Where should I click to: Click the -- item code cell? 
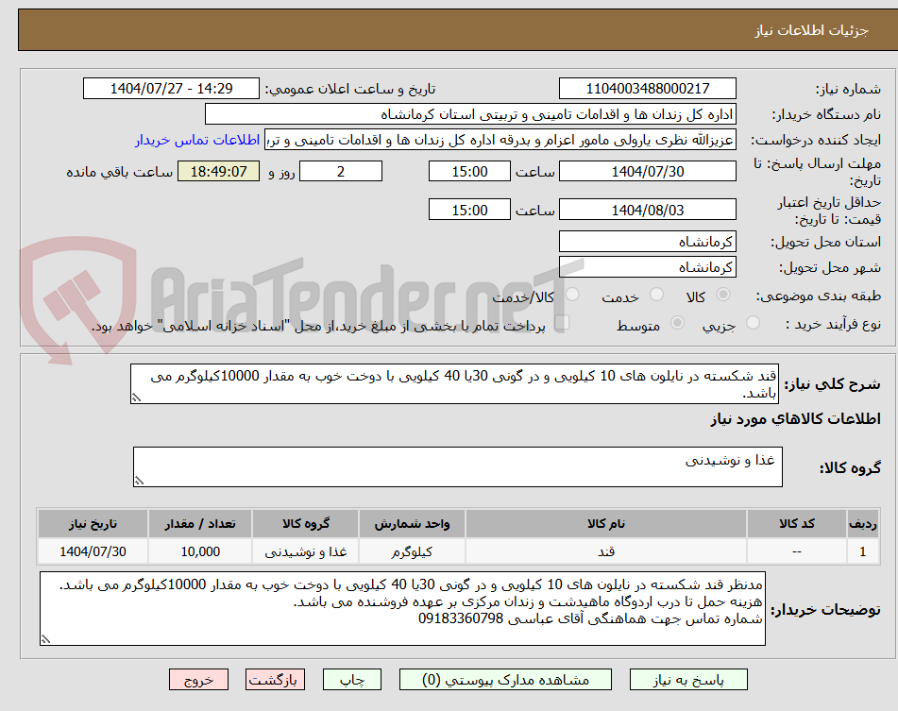click(797, 551)
